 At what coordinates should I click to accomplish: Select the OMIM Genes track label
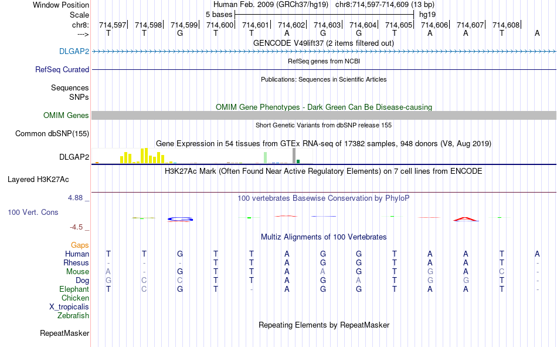point(66,115)
